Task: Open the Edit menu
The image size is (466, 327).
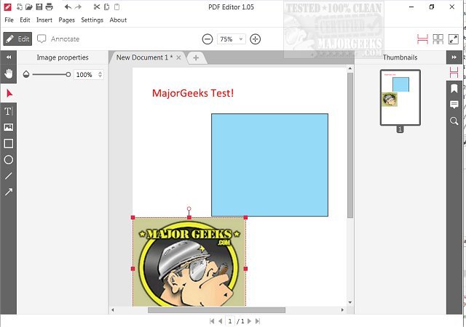Action: click(25, 20)
